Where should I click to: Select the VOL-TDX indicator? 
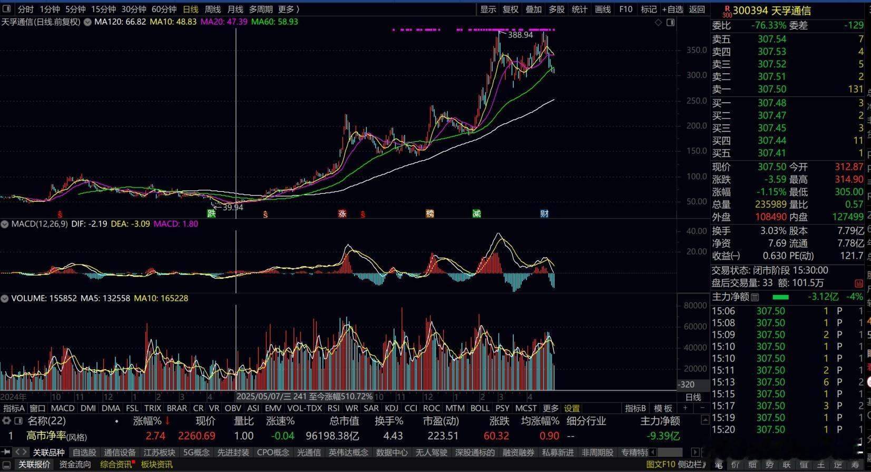pyautogui.click(x=304, y=408)
